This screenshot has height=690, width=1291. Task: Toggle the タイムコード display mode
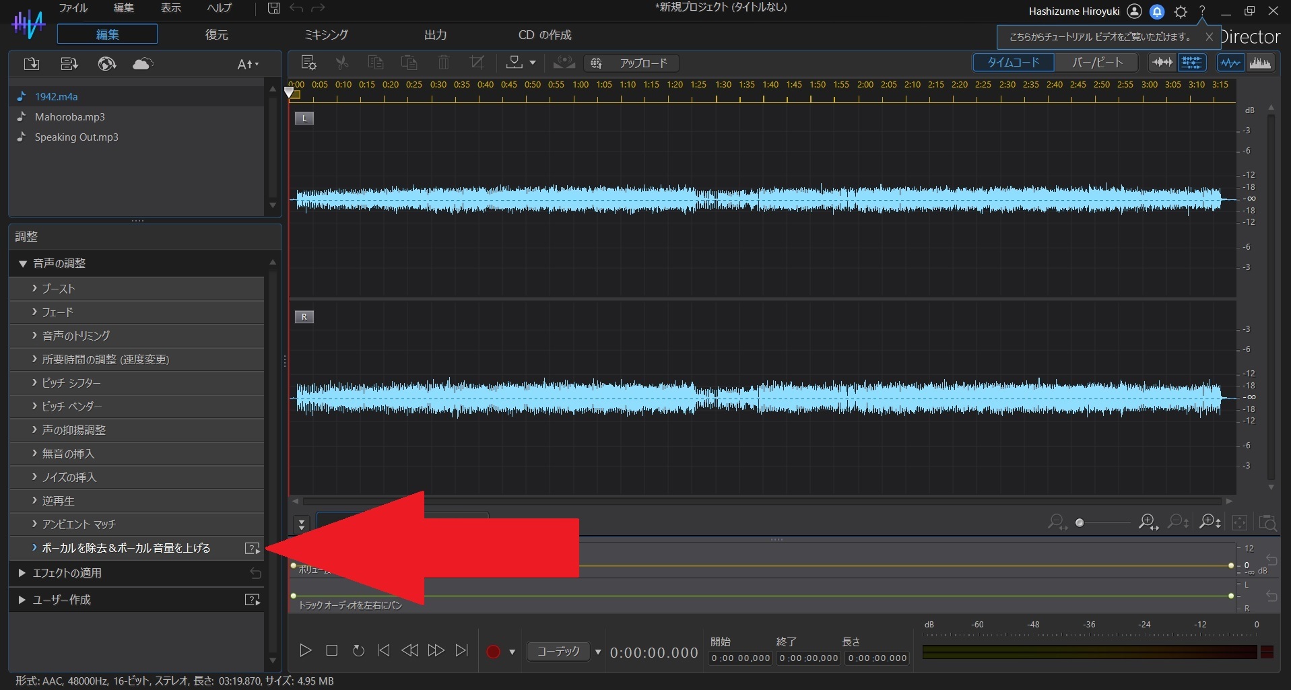point(1012,62)
